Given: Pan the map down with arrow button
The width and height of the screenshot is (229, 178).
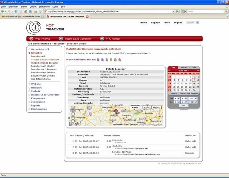Looking at the screenshot, I should [x=73, y=114].
